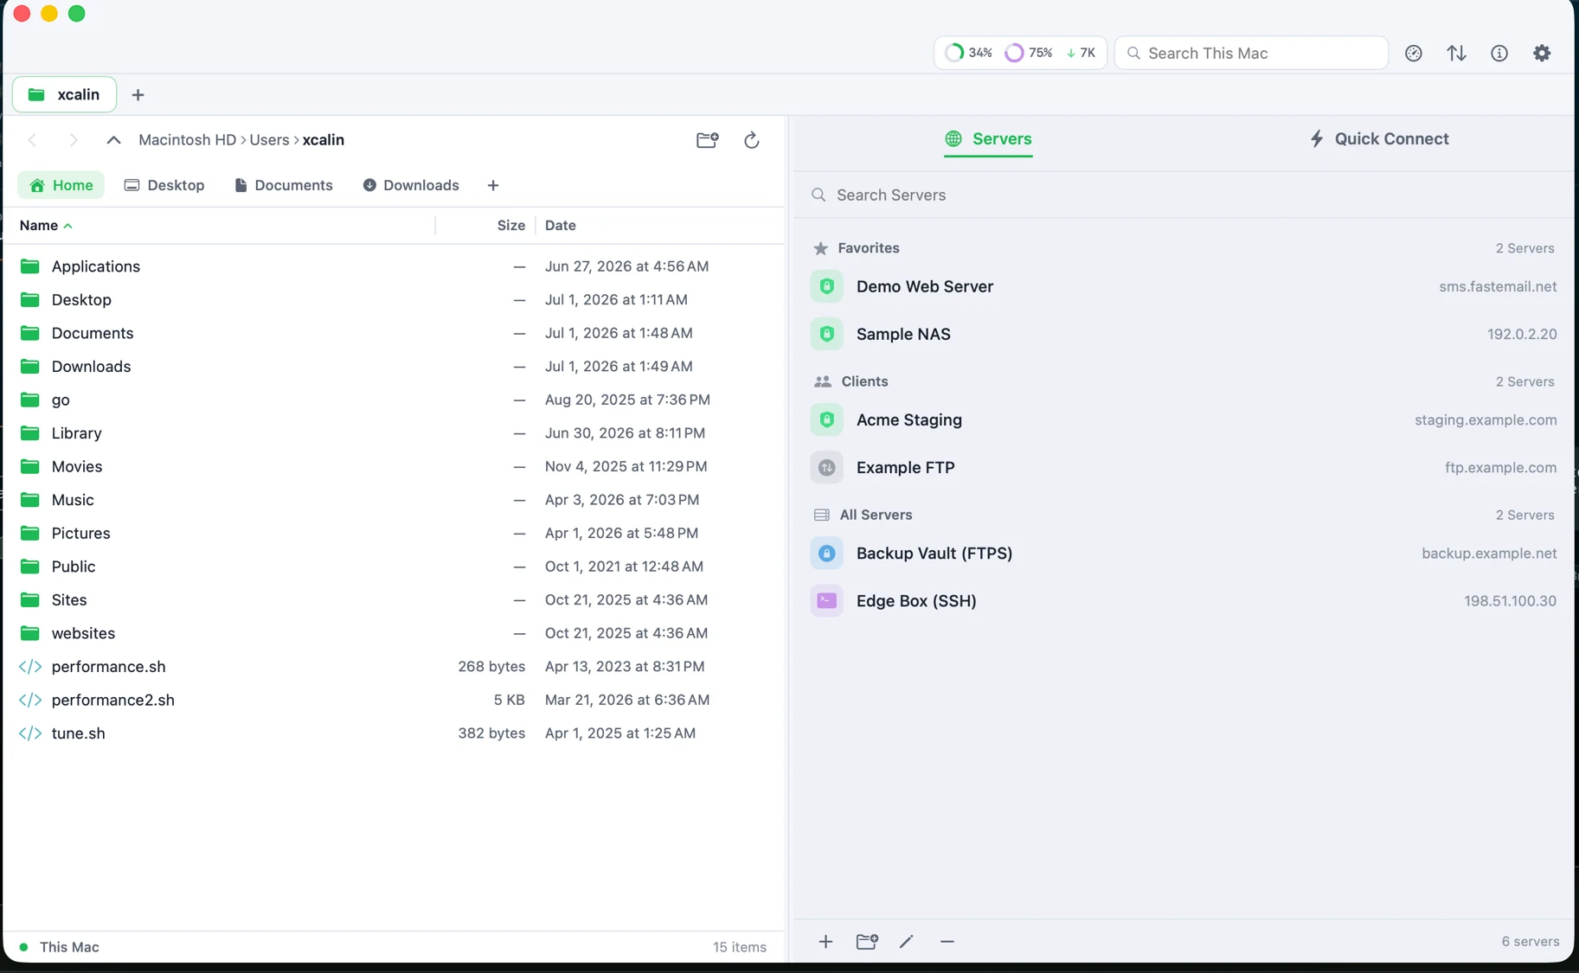The width and height of the screenshot is (1579, 973).
Task: Show the info panel icon
Action: [1499, 53]
